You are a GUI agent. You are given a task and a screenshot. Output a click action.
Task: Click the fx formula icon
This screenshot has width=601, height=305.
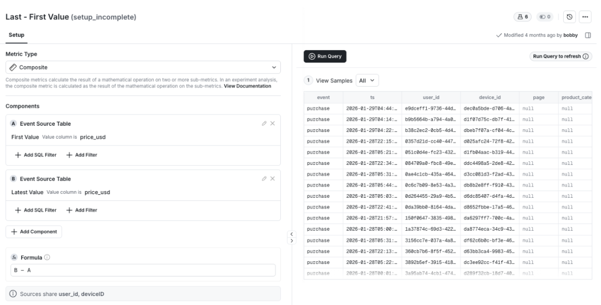[14, 257]
